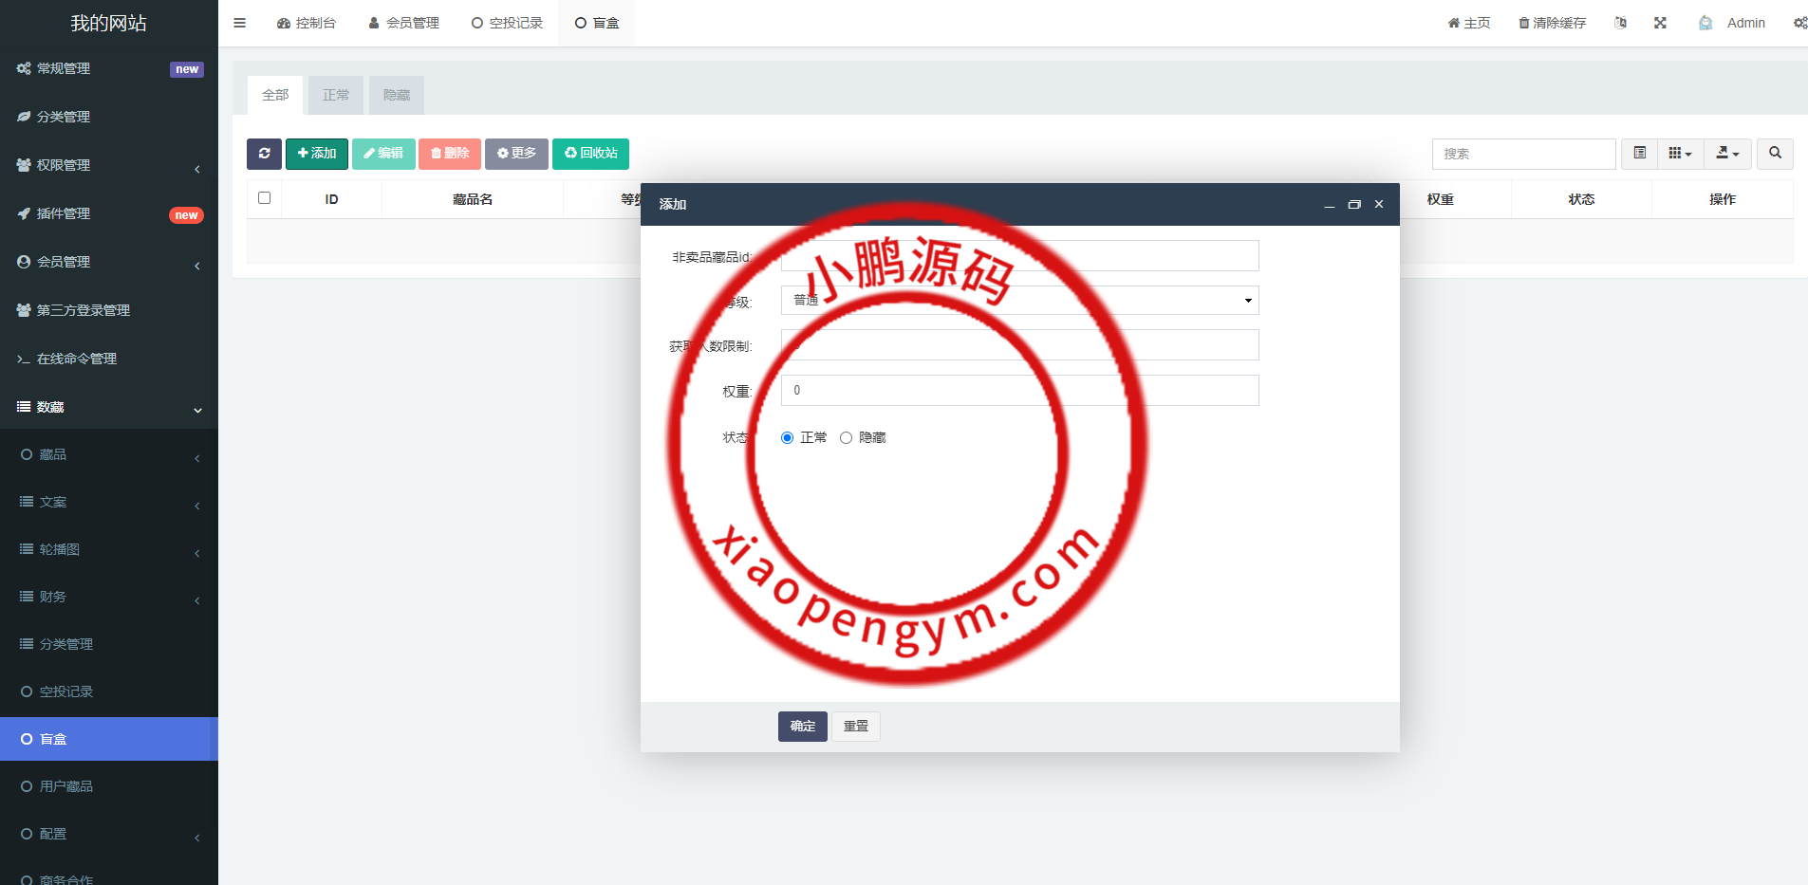Select the 隐藏 status radio button
Viewport: 1808px width, 885px height.
pos(846,438)
